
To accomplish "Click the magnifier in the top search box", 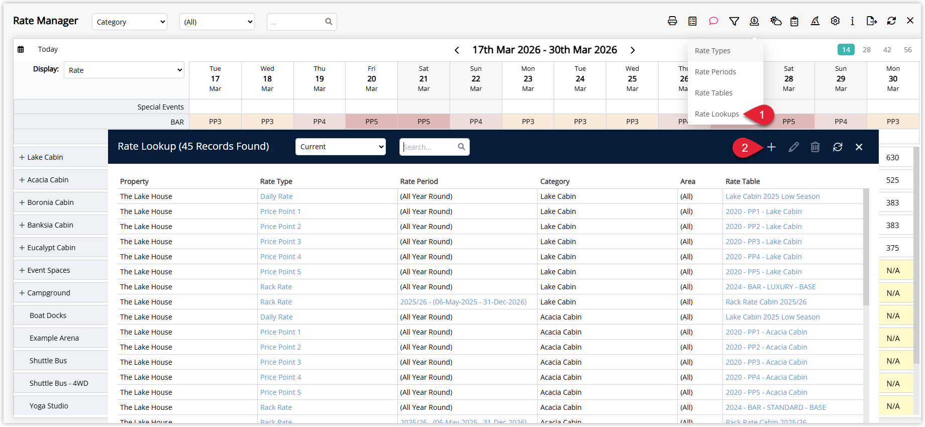I will click(x=329, y=22).
